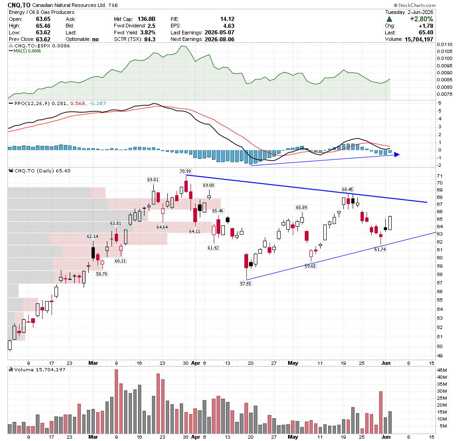Image resolution: width=460 pixels, height=441 pixels.
Task: Click the 68.45 May high label
Action: [x=348, y=190]
